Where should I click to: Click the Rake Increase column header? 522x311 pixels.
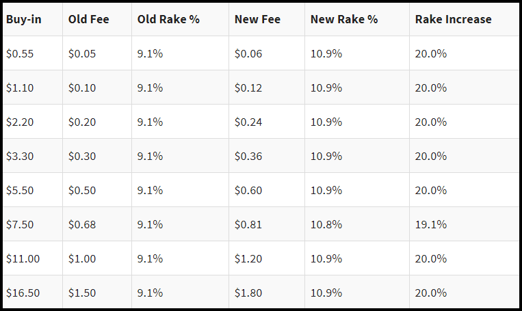(464, 19)
